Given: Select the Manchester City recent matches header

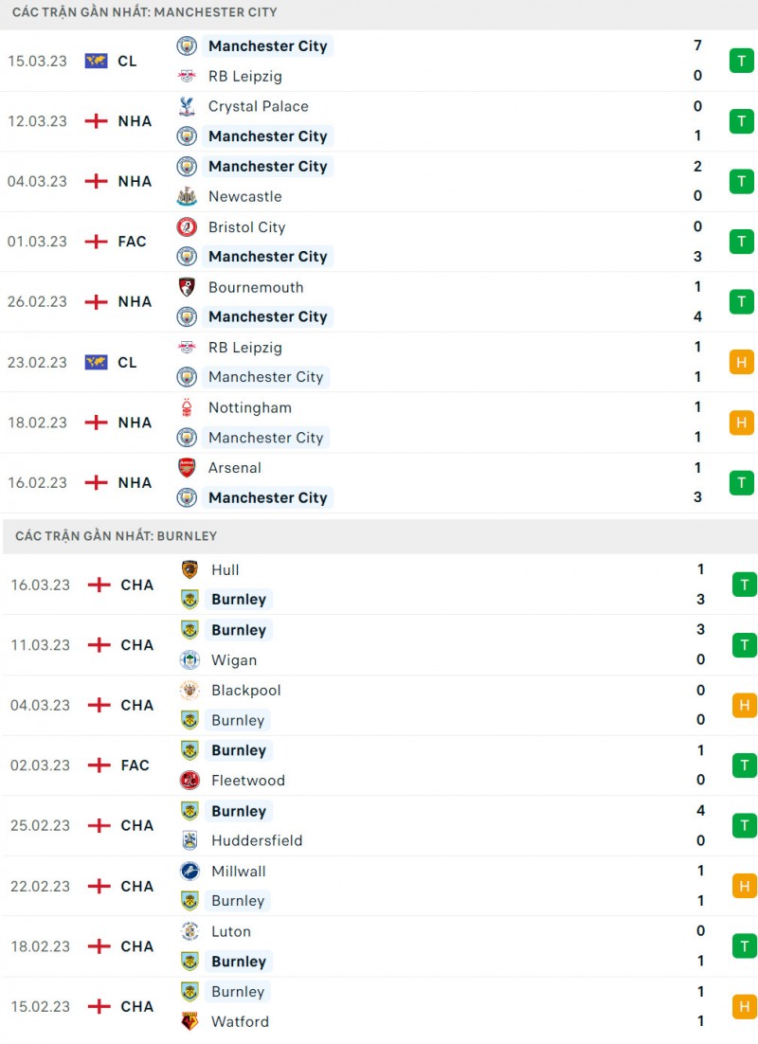Looking at the screenshot, I should coord(145,12).
